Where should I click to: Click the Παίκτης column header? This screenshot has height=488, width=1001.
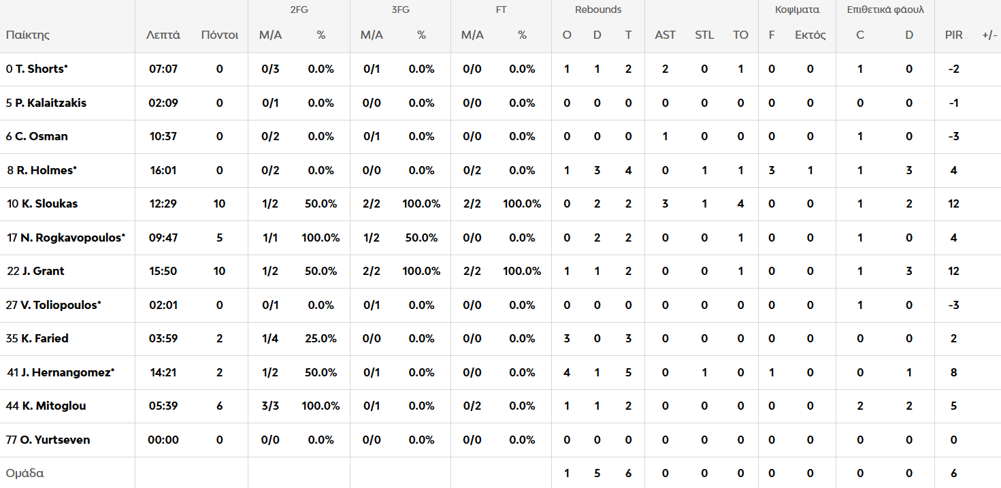tap(28, 35)
